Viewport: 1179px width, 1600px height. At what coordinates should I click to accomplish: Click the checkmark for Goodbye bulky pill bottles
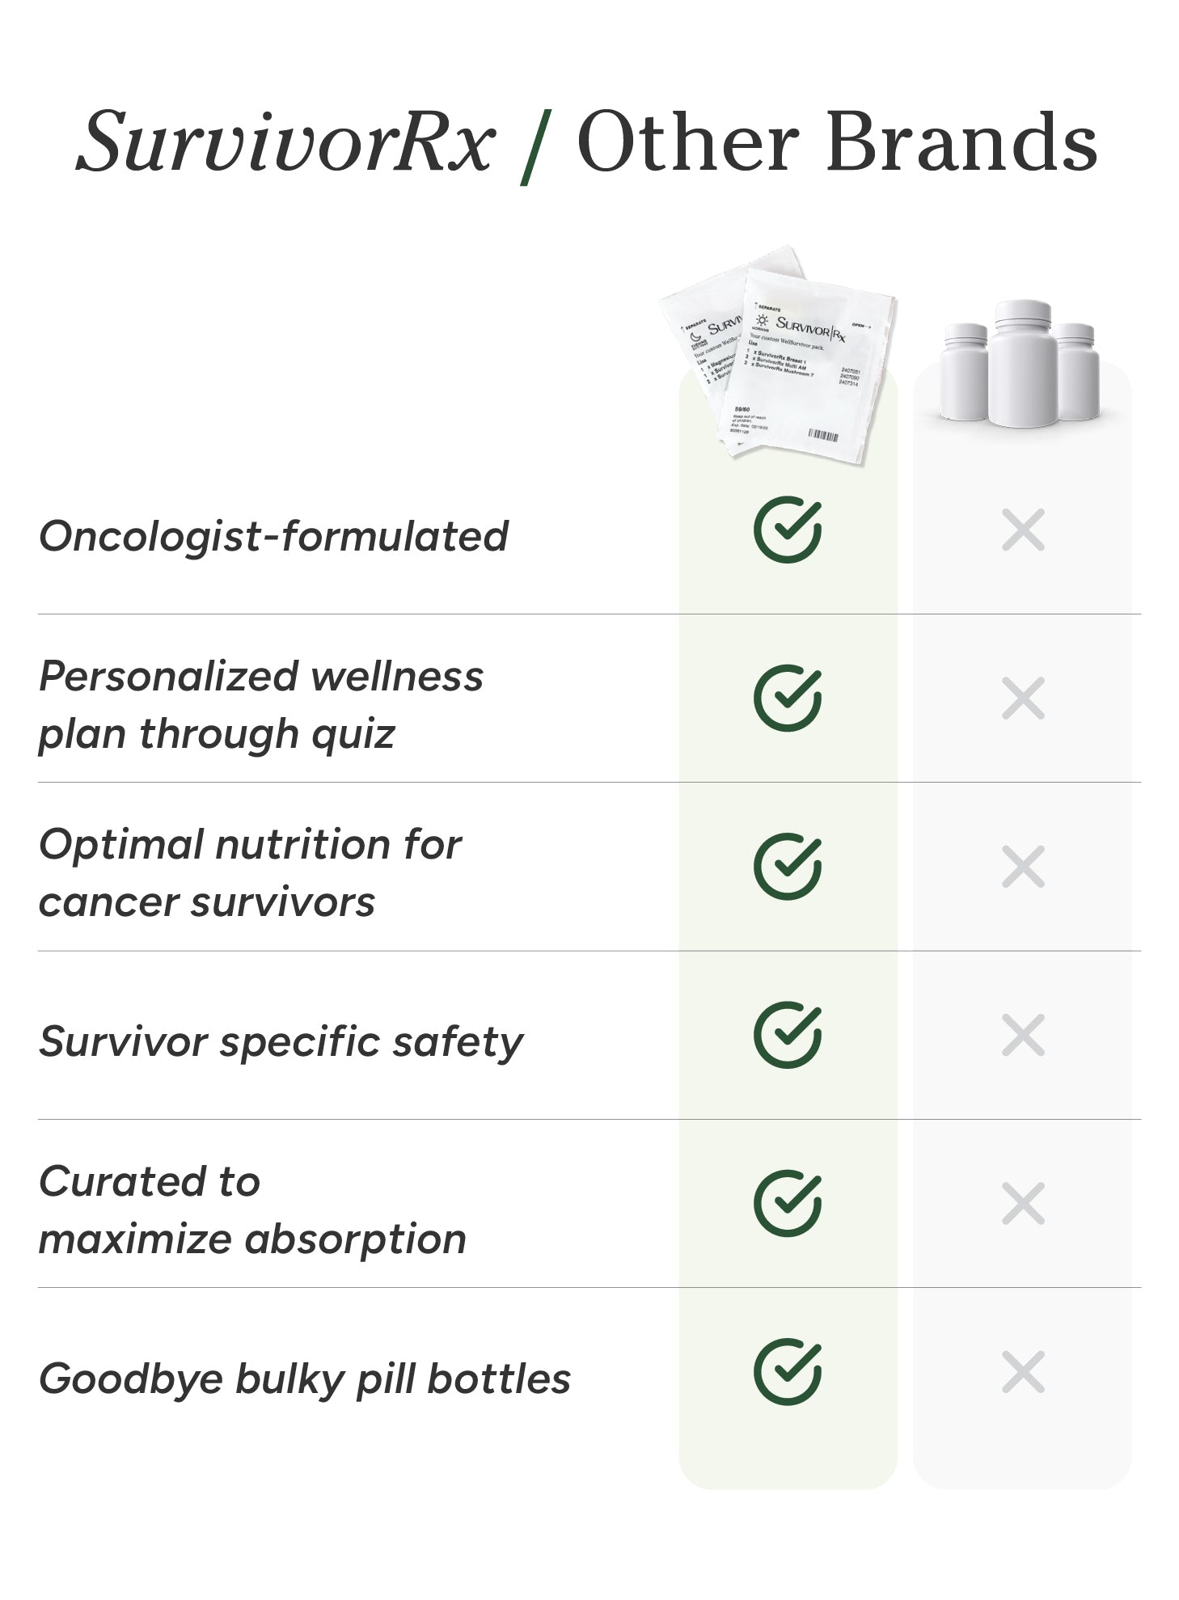(x=787, y=1372)
